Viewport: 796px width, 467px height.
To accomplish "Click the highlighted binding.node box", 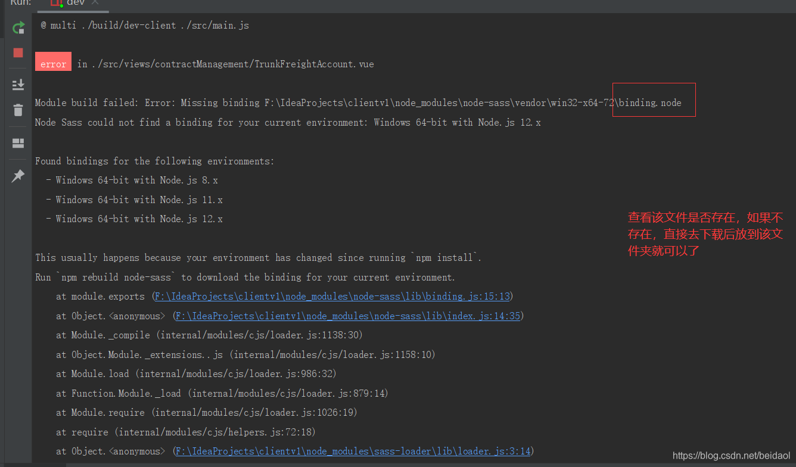I will click(654, 101).
